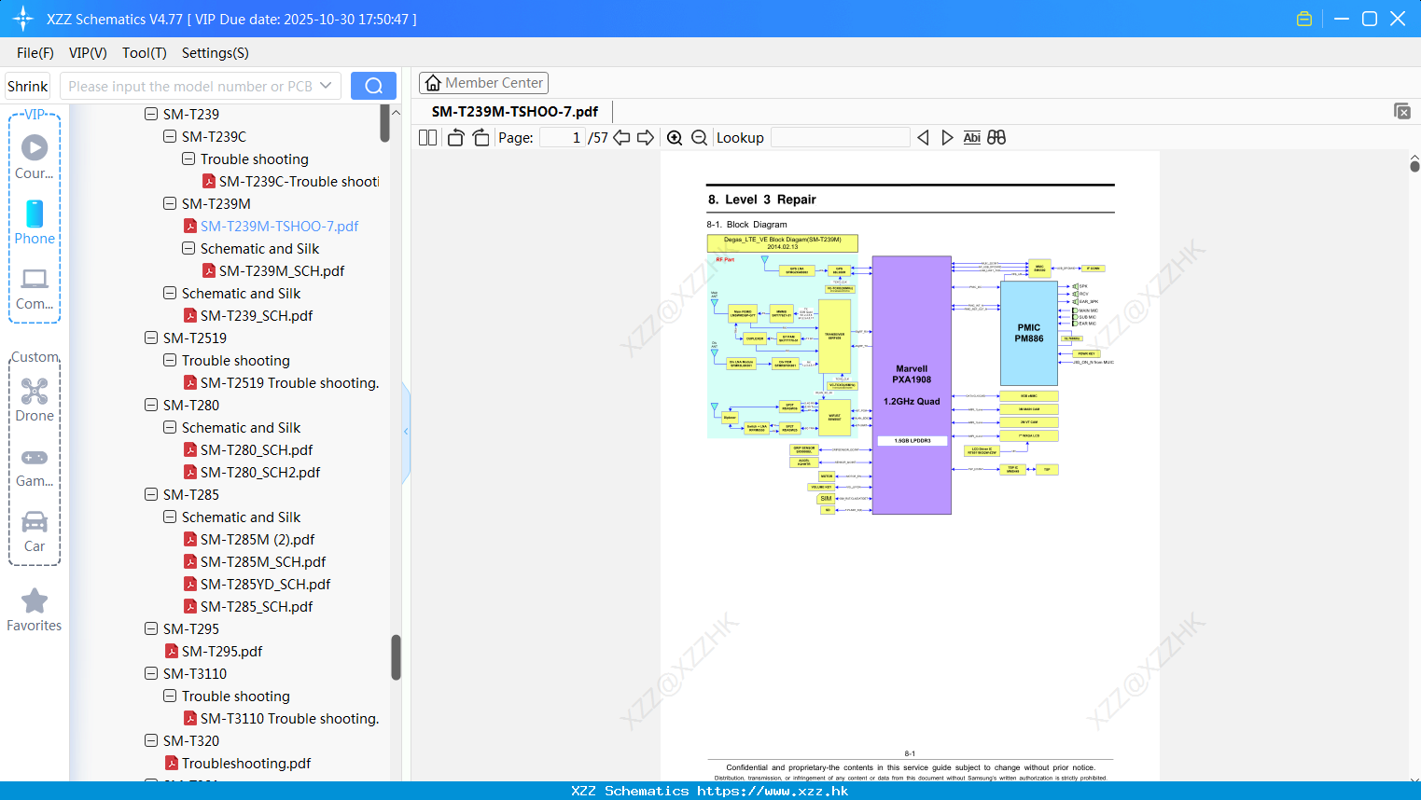Open the File(F) menu
This screenshot has width=1421, height=800.
[35, 52]
